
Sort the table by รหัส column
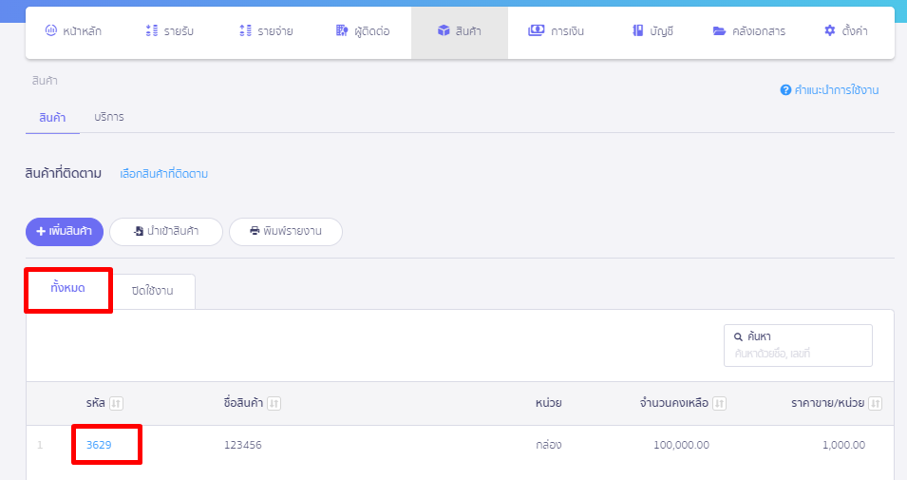116,404
